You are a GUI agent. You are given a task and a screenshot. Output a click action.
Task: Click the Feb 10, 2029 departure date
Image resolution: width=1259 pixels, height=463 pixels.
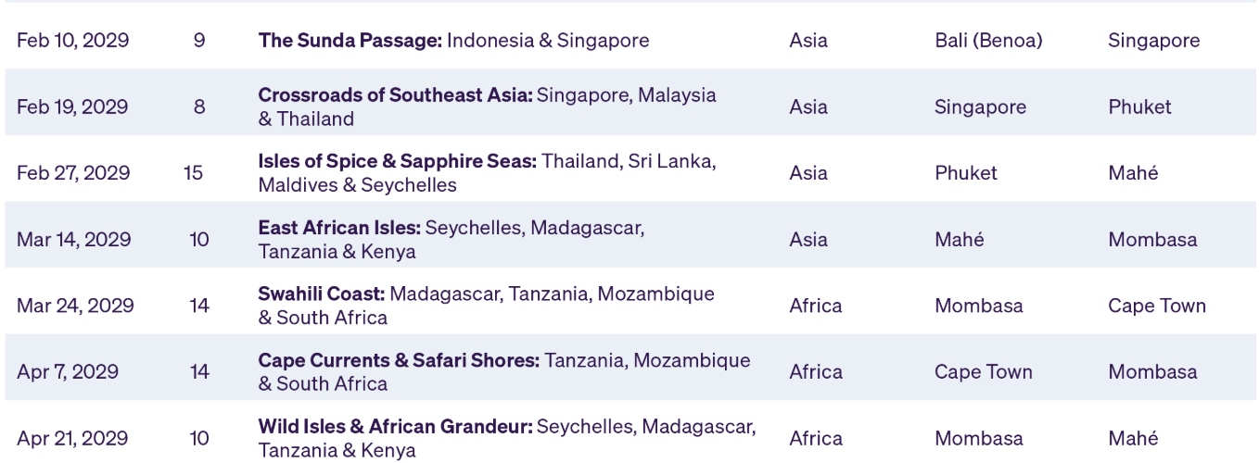point(72,41)
